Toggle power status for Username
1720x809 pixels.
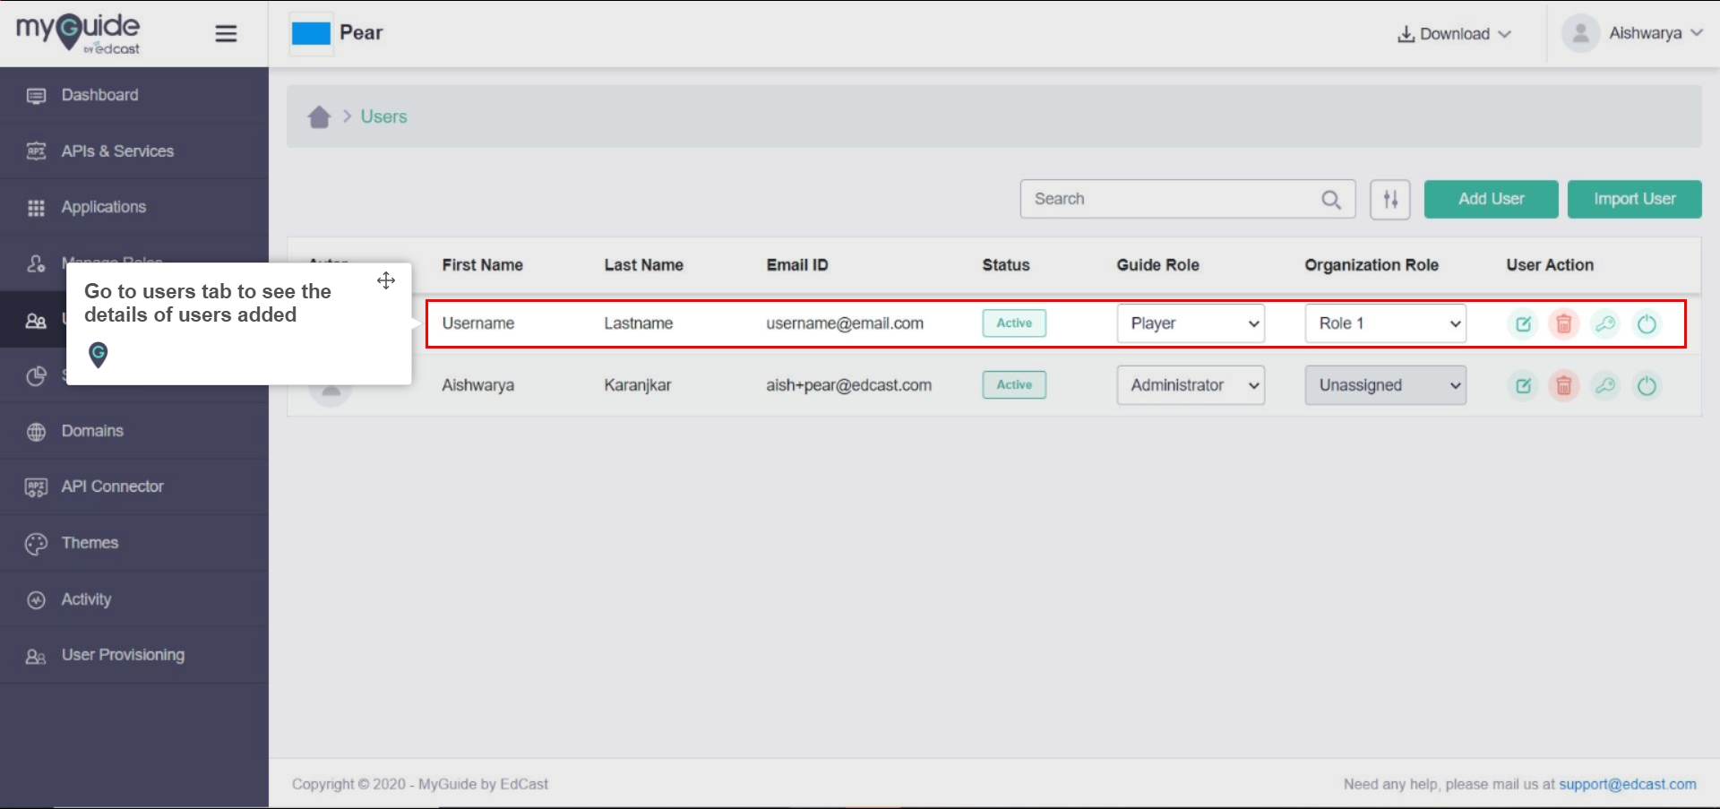(x=1647, y=323)
